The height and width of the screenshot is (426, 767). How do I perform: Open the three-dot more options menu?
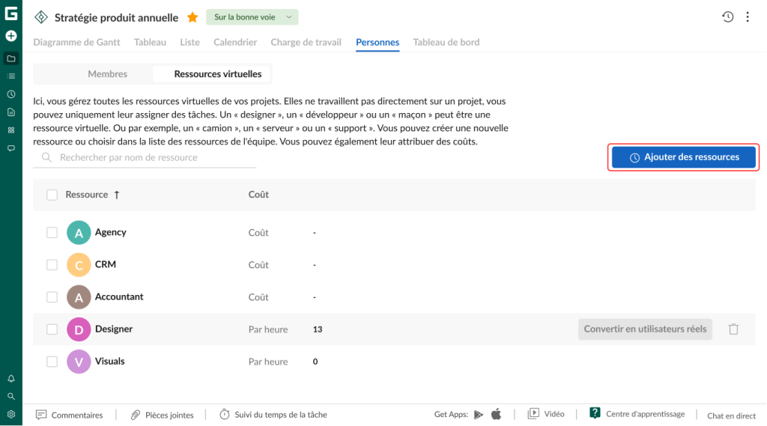pyautogui.click(x=748, y=16)
